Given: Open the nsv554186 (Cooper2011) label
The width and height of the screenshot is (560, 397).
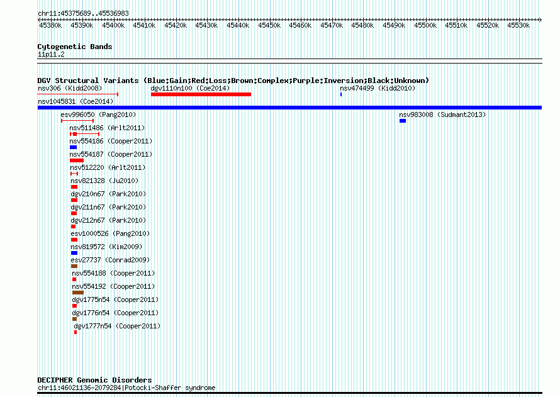Looking at the screenshot, I should 111,141.
